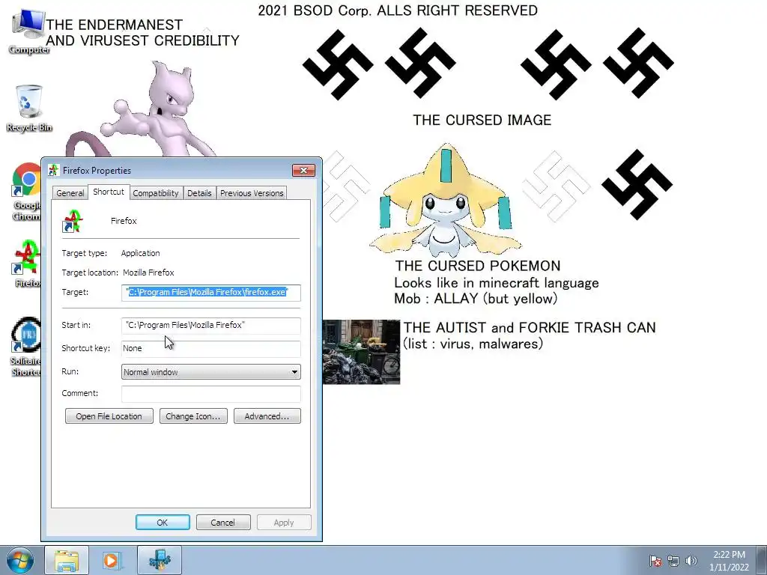767x575 pixels.
Task: Close the Firefox Properties dialog
Action: (x=304, y=170)
